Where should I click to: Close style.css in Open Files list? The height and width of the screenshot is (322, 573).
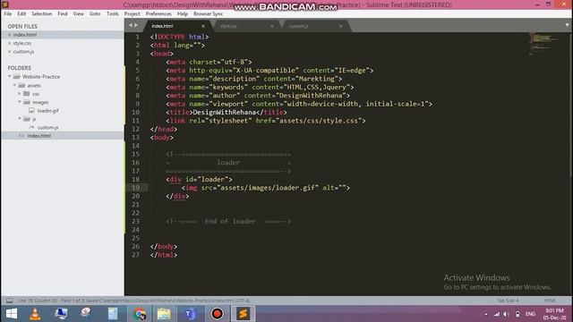10,43
